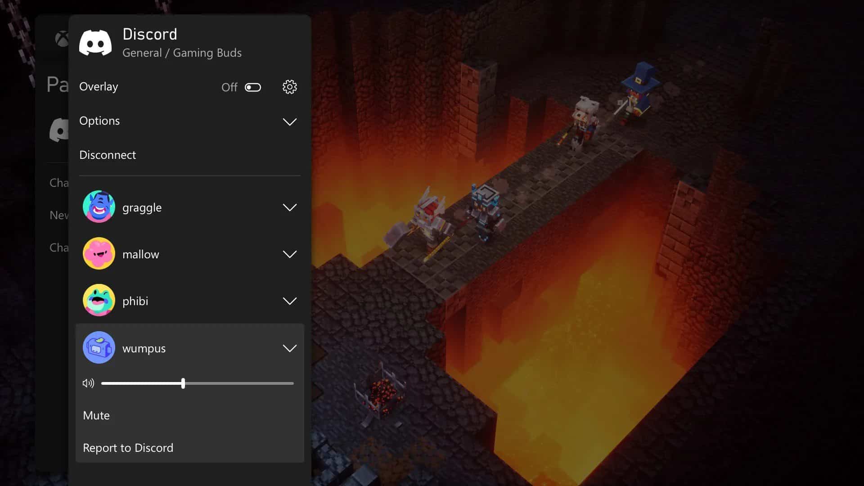The width and height of the screenshot is (864, 486).
Task: Adjust the wumpus volume slider
Action: [x=183, y=383]
